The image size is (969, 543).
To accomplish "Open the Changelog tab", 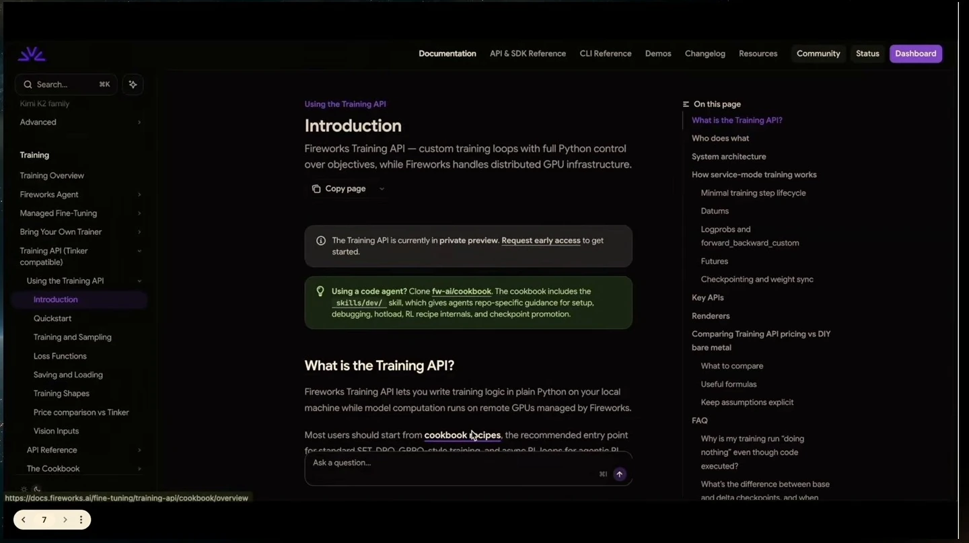I will click(705, 54).
